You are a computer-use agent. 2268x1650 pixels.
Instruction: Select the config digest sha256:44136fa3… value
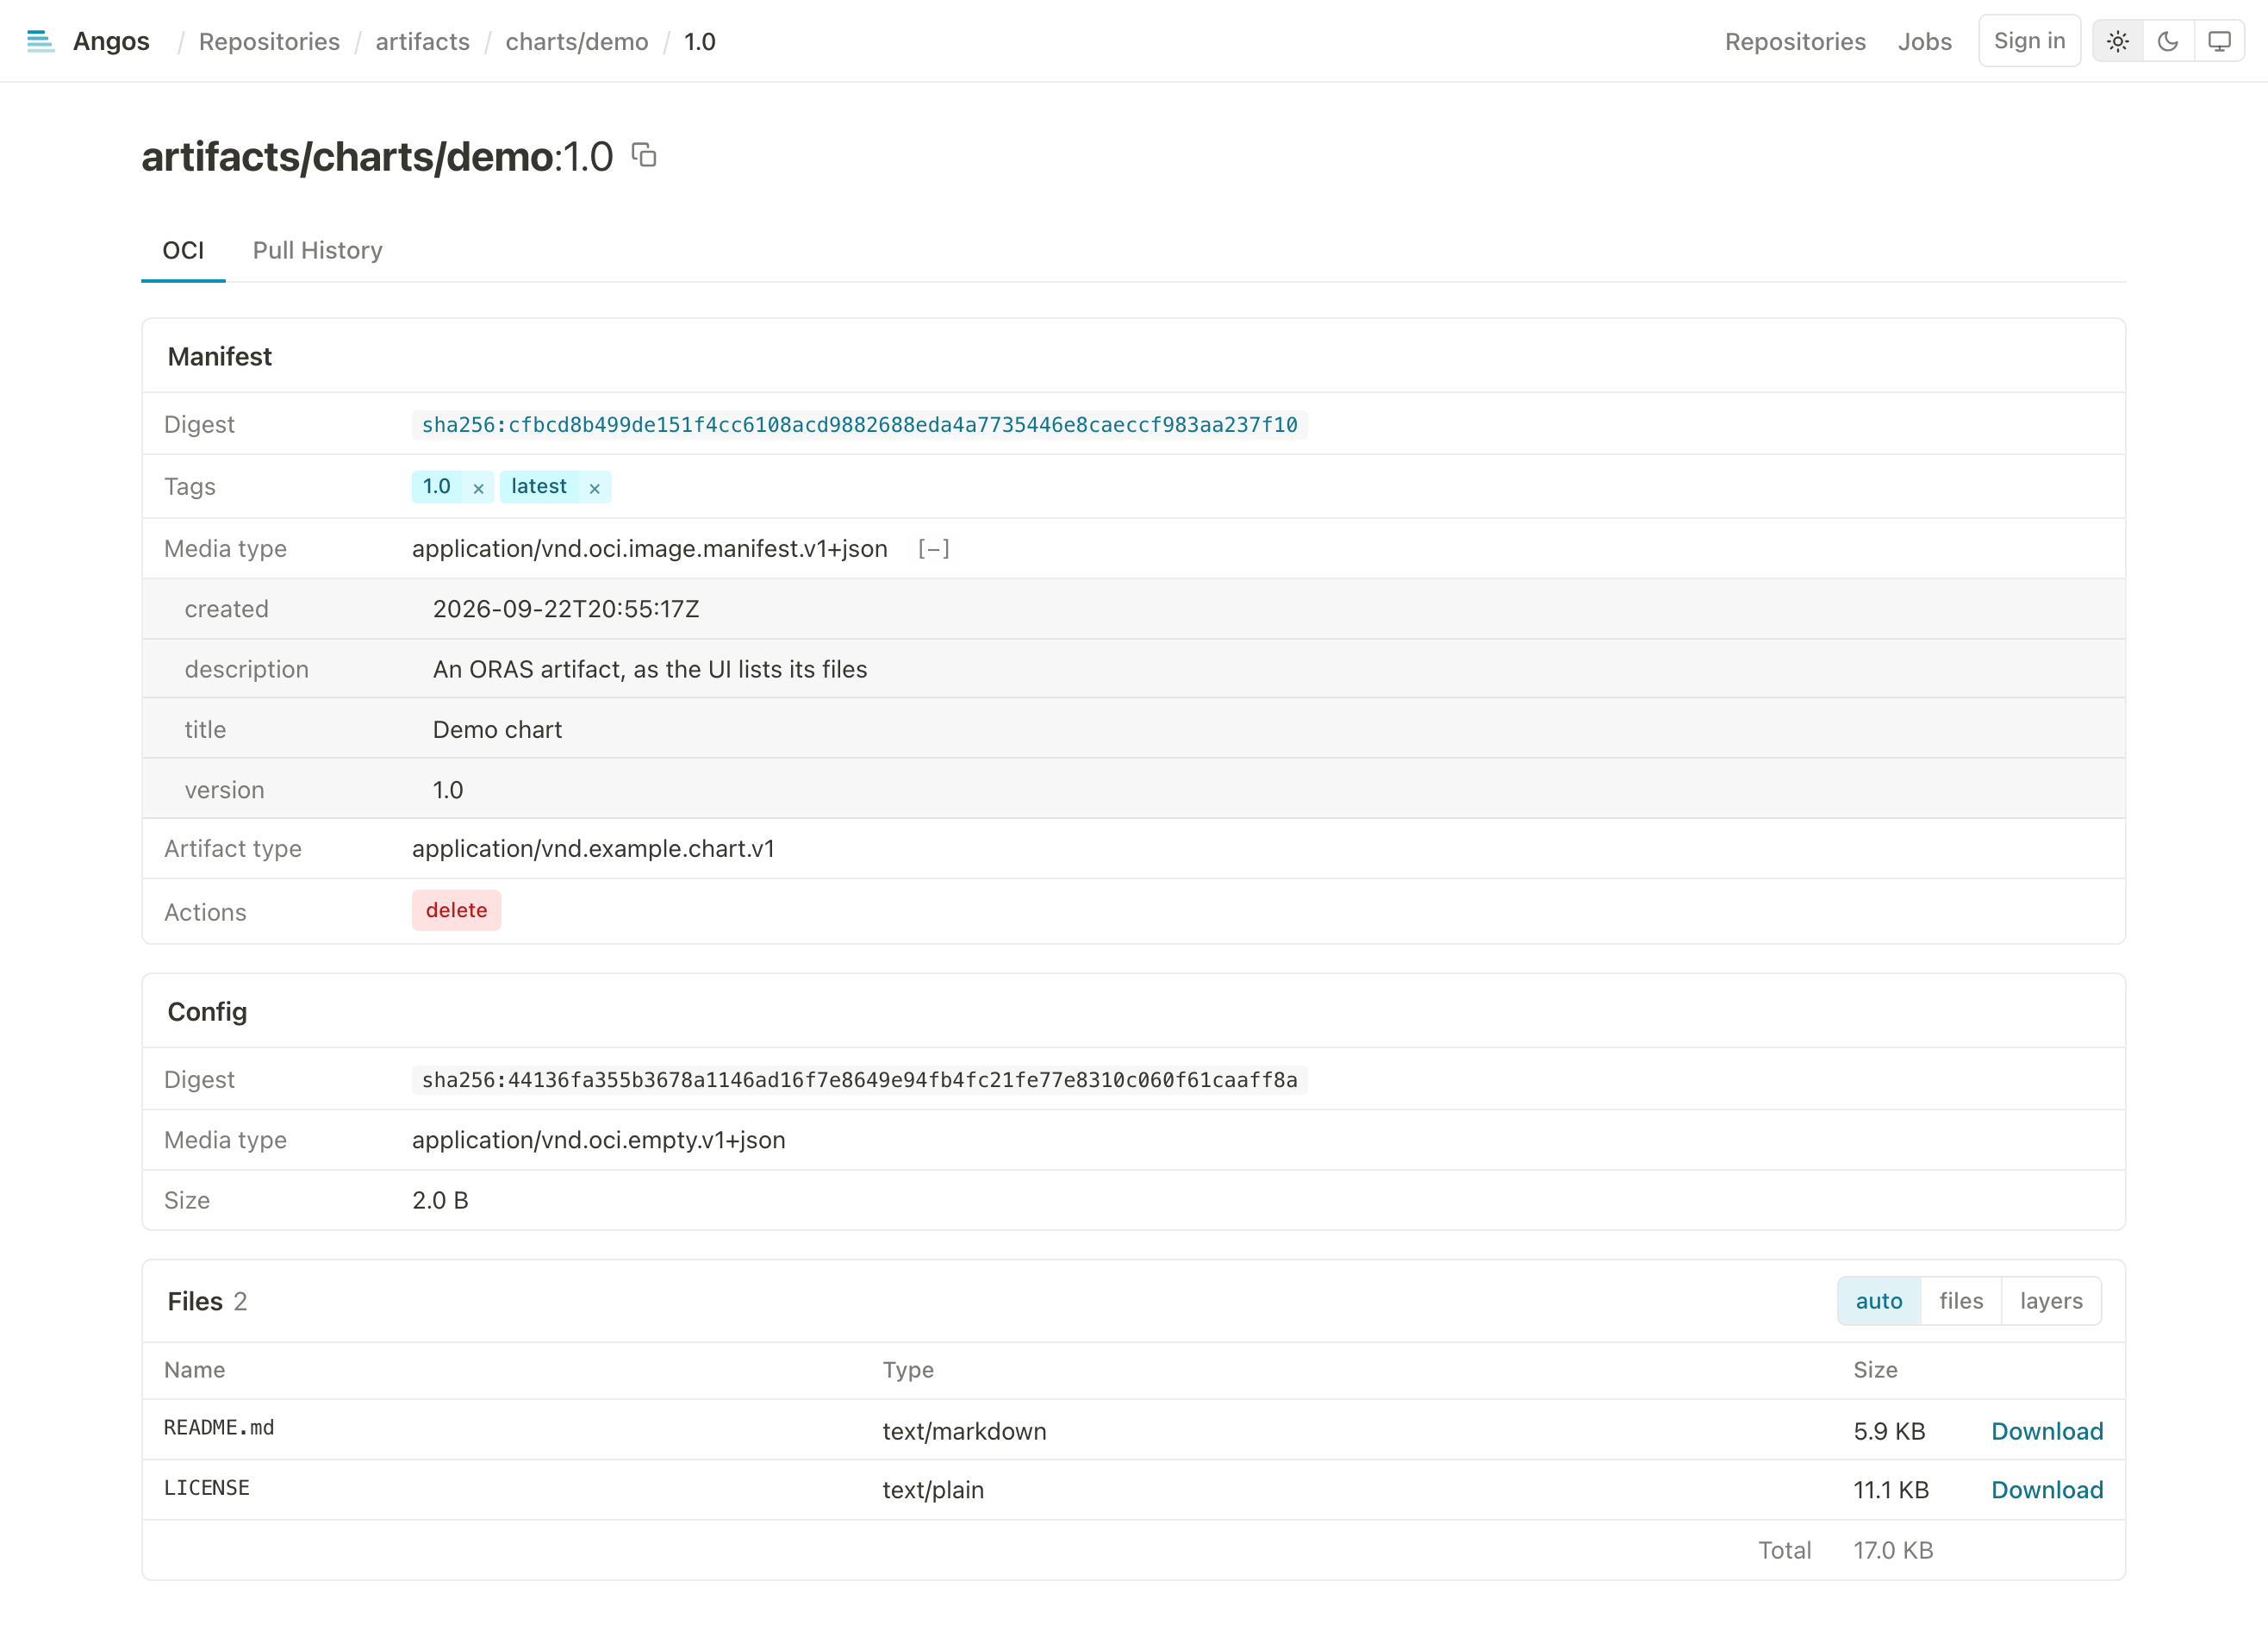859,1081
